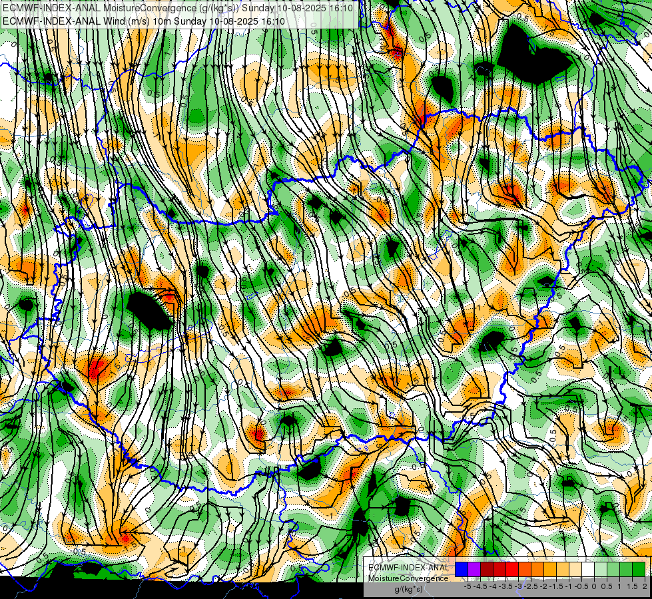Click the legend tick label '-3.5'
This screenshot has height=599, width=652.
pyautogui.click(x=506, y=586)
